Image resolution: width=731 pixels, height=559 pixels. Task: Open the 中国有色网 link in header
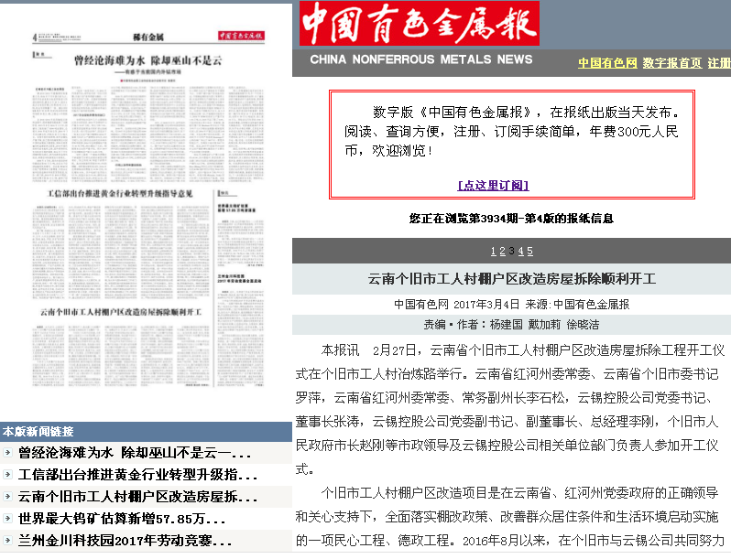pyautogui.click(x=606, y=63)
